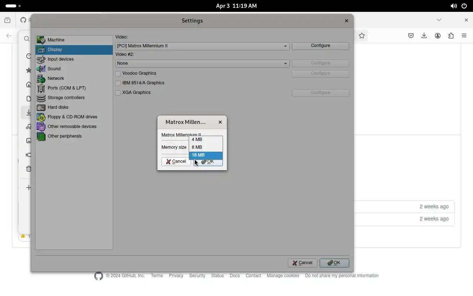
Task: Click the Display category monitor icon
Action: click(x=41, y=50)
